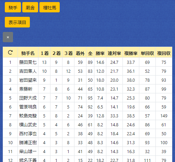Switch to the 厩舎 tab
Viewport: 175px width, 162px height.
click(30, 7)
